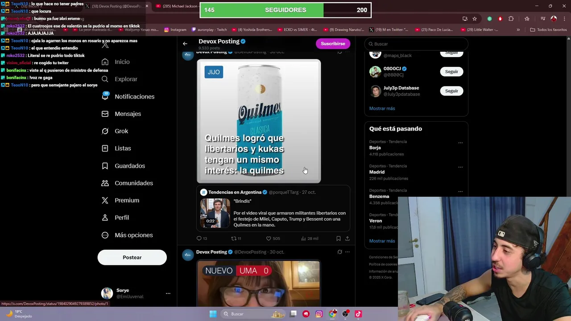Open the Yoshida Brothers bookmark

coord(252,30)
